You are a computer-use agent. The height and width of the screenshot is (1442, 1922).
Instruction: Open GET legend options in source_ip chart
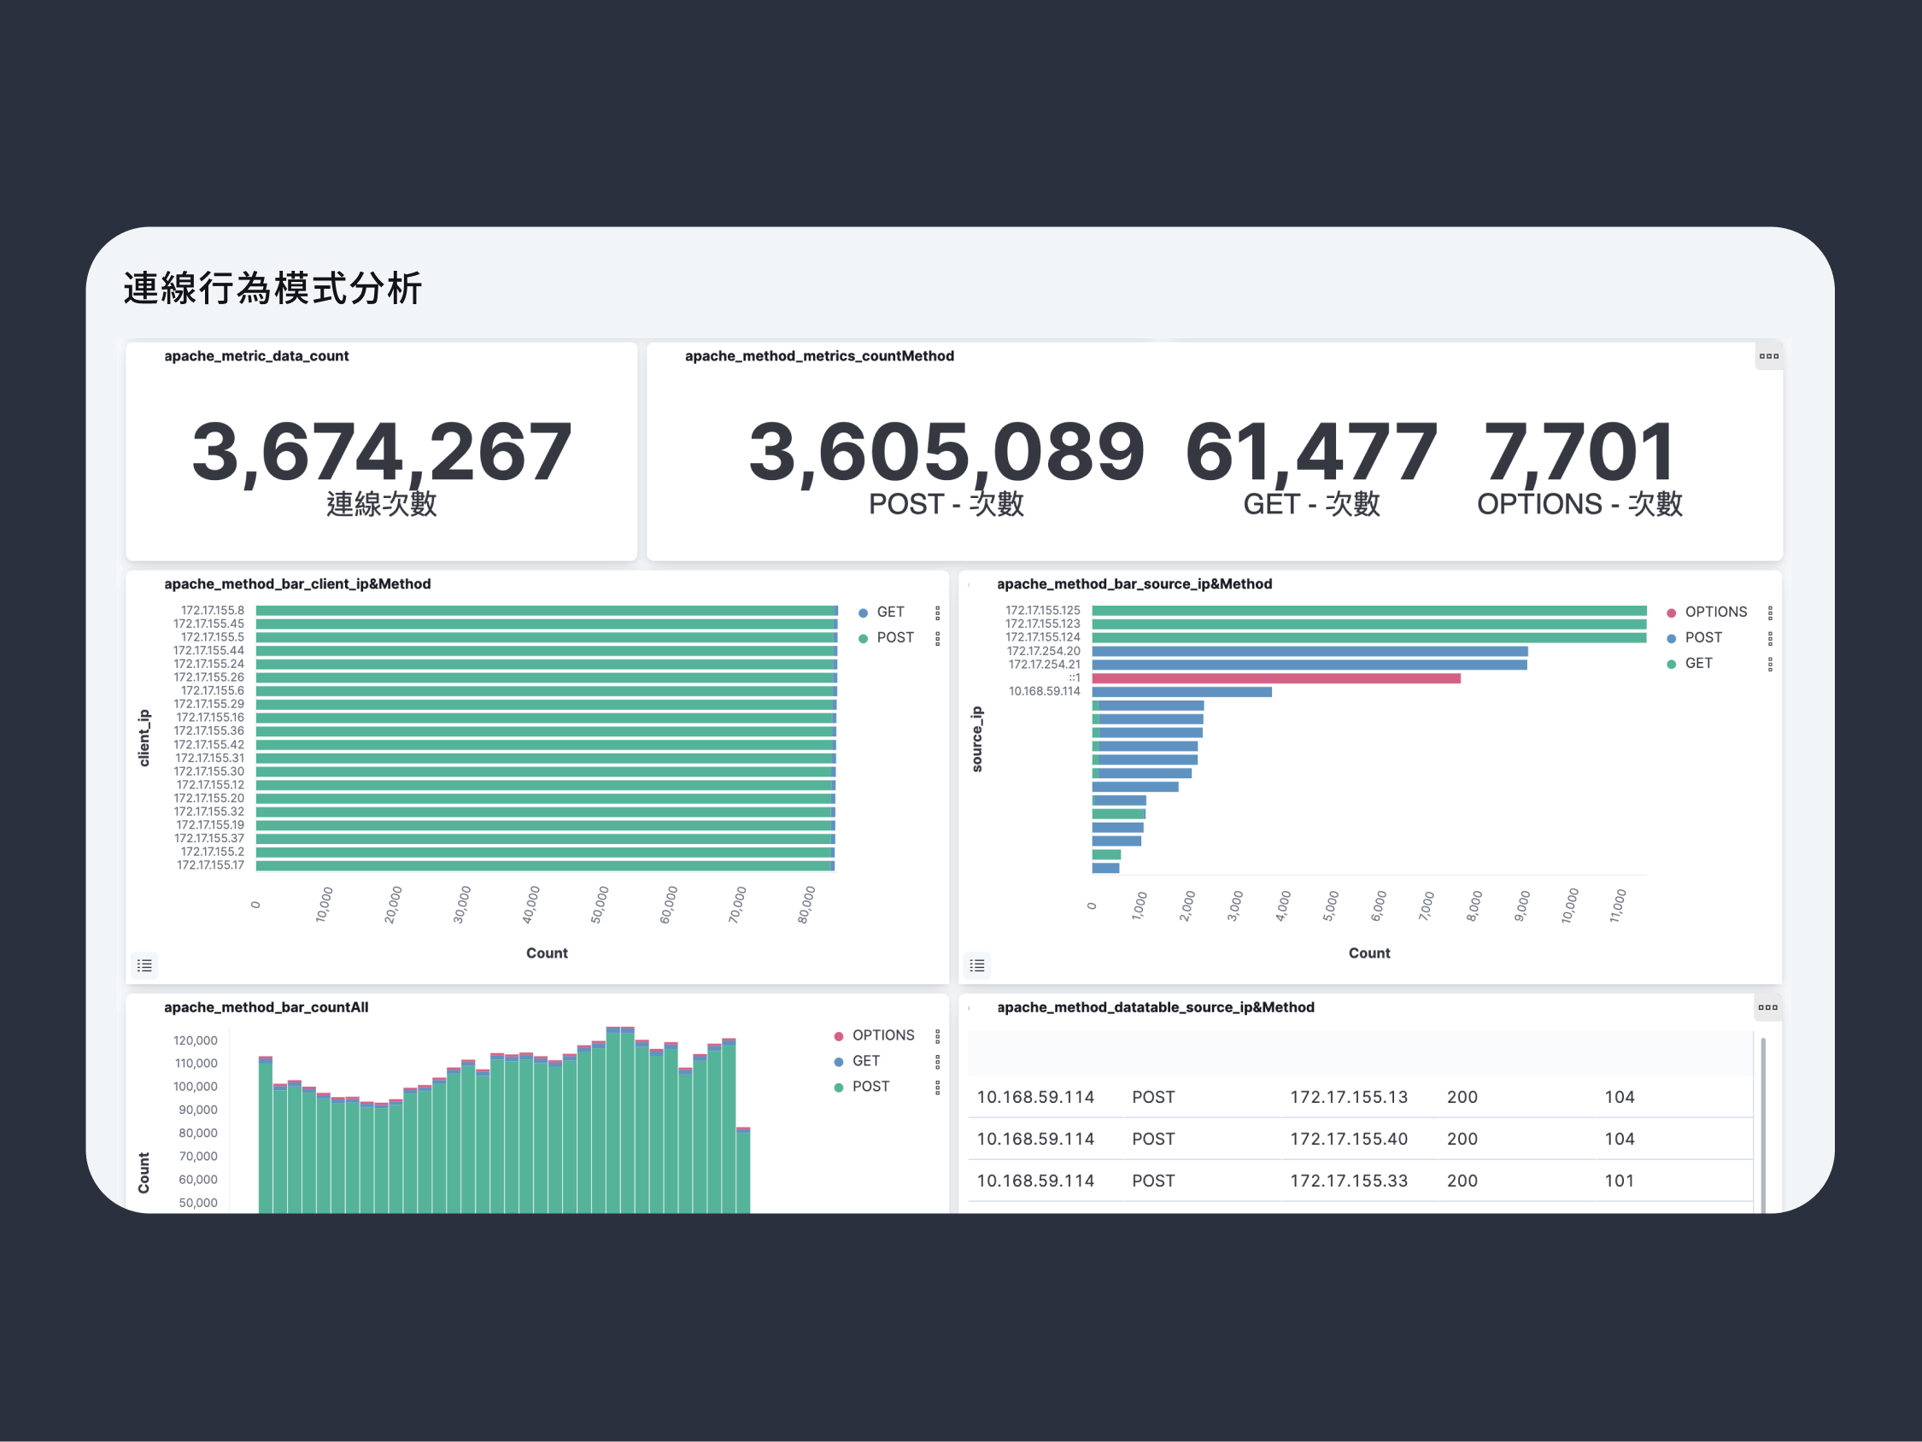coord(1770,664)
